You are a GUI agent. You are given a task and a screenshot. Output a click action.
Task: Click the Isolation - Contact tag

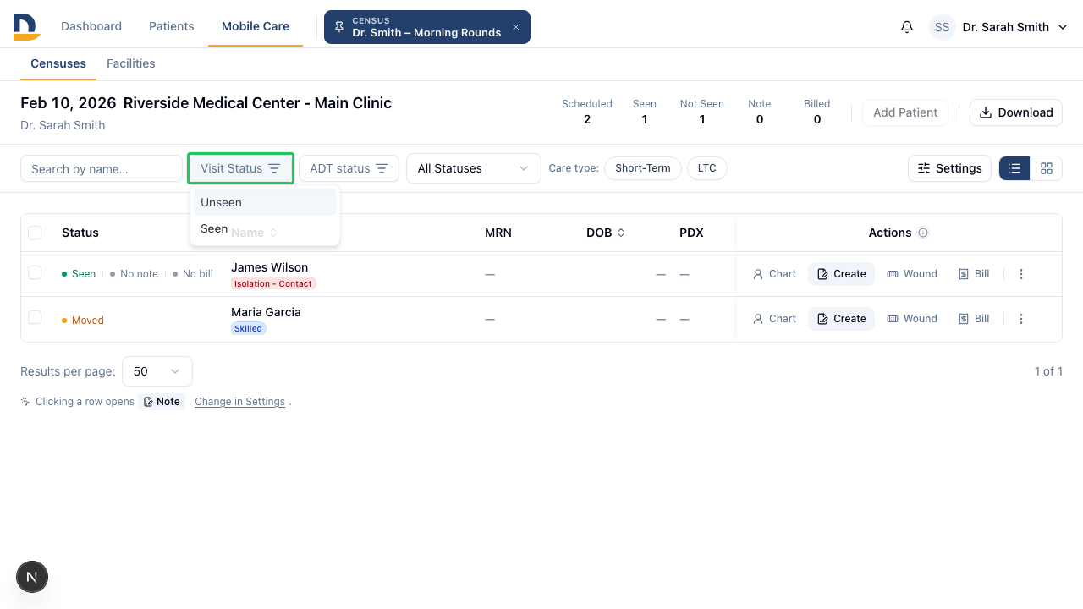click(x=273, y=283)
